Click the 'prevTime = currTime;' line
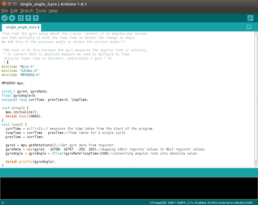258x205 pixels. pos(25,137)
